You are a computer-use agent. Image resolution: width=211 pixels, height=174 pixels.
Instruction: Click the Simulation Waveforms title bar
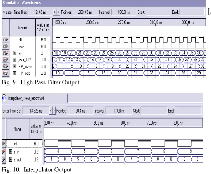point(104,3)
